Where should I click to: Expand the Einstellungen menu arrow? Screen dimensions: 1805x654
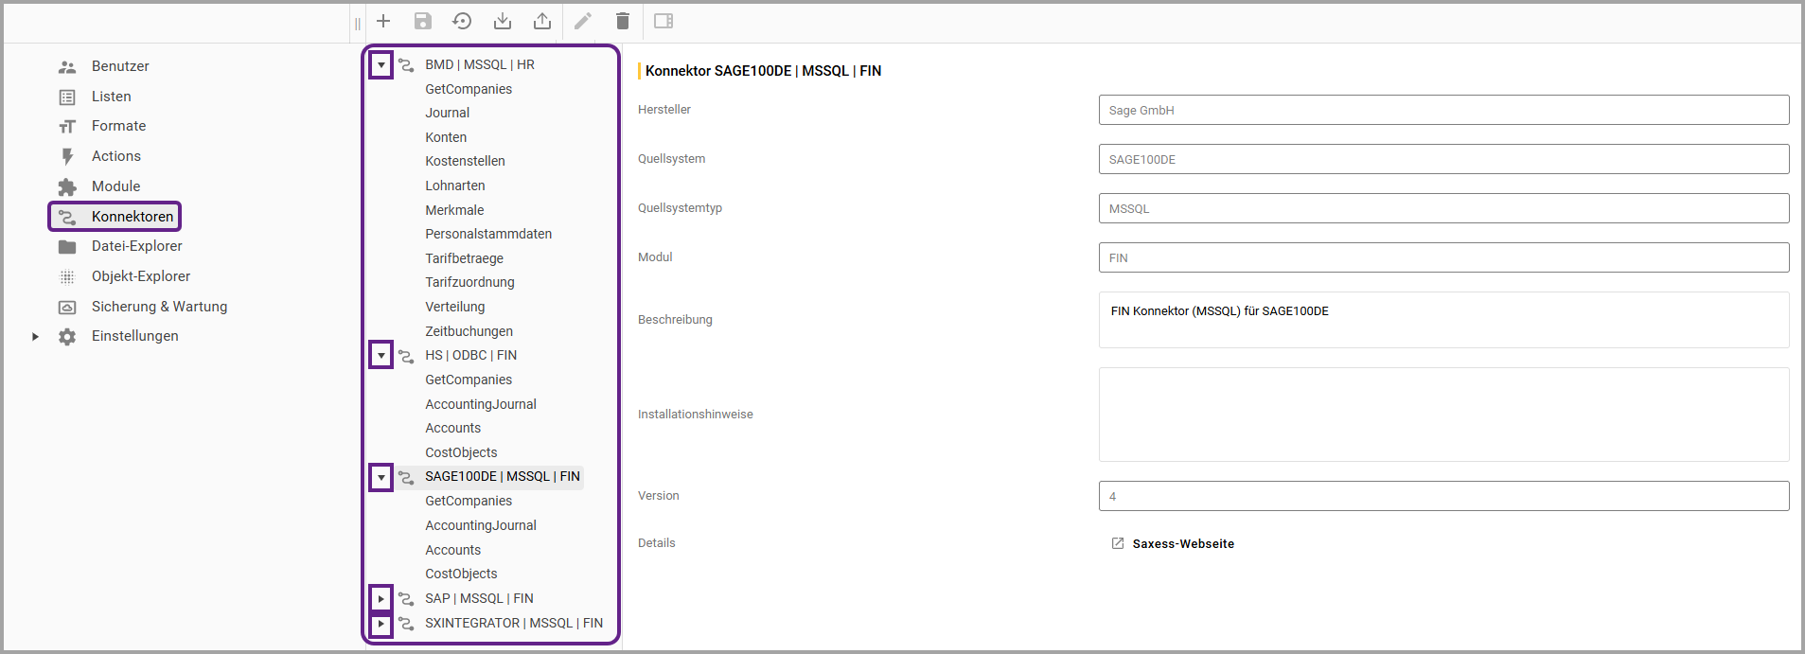point(35,336)
